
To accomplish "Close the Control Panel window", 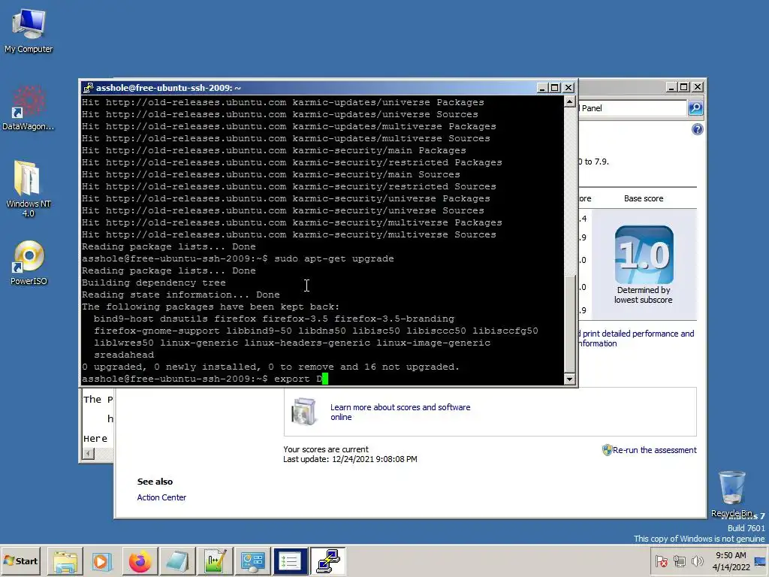I will (x=698, y=87).
